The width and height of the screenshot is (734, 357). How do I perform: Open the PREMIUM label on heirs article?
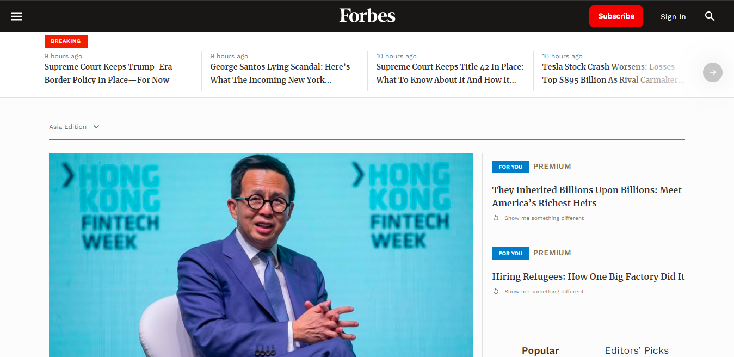(552, 167)
